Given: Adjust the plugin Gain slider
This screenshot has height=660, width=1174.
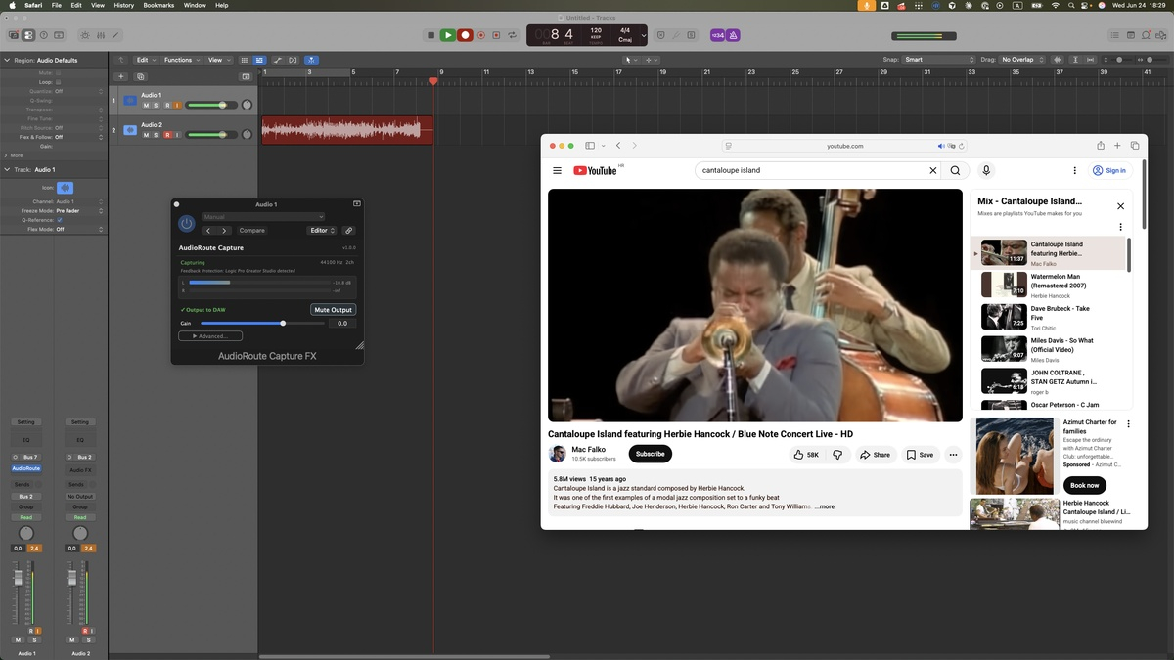Looking at the screenshot, I should (x=264, y=323).
